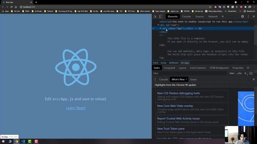This screenshot has height=144, width=257.
Task: Click the Learn React link
Action: tap(76, 108)
